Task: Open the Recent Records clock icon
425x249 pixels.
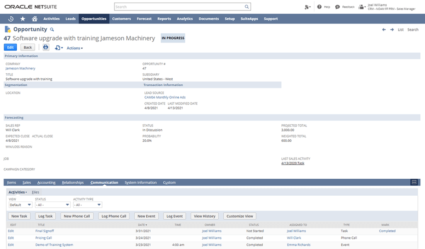Action: 11,19
